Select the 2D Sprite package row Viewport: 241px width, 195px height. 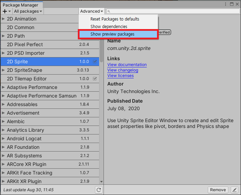click(50, 62)
